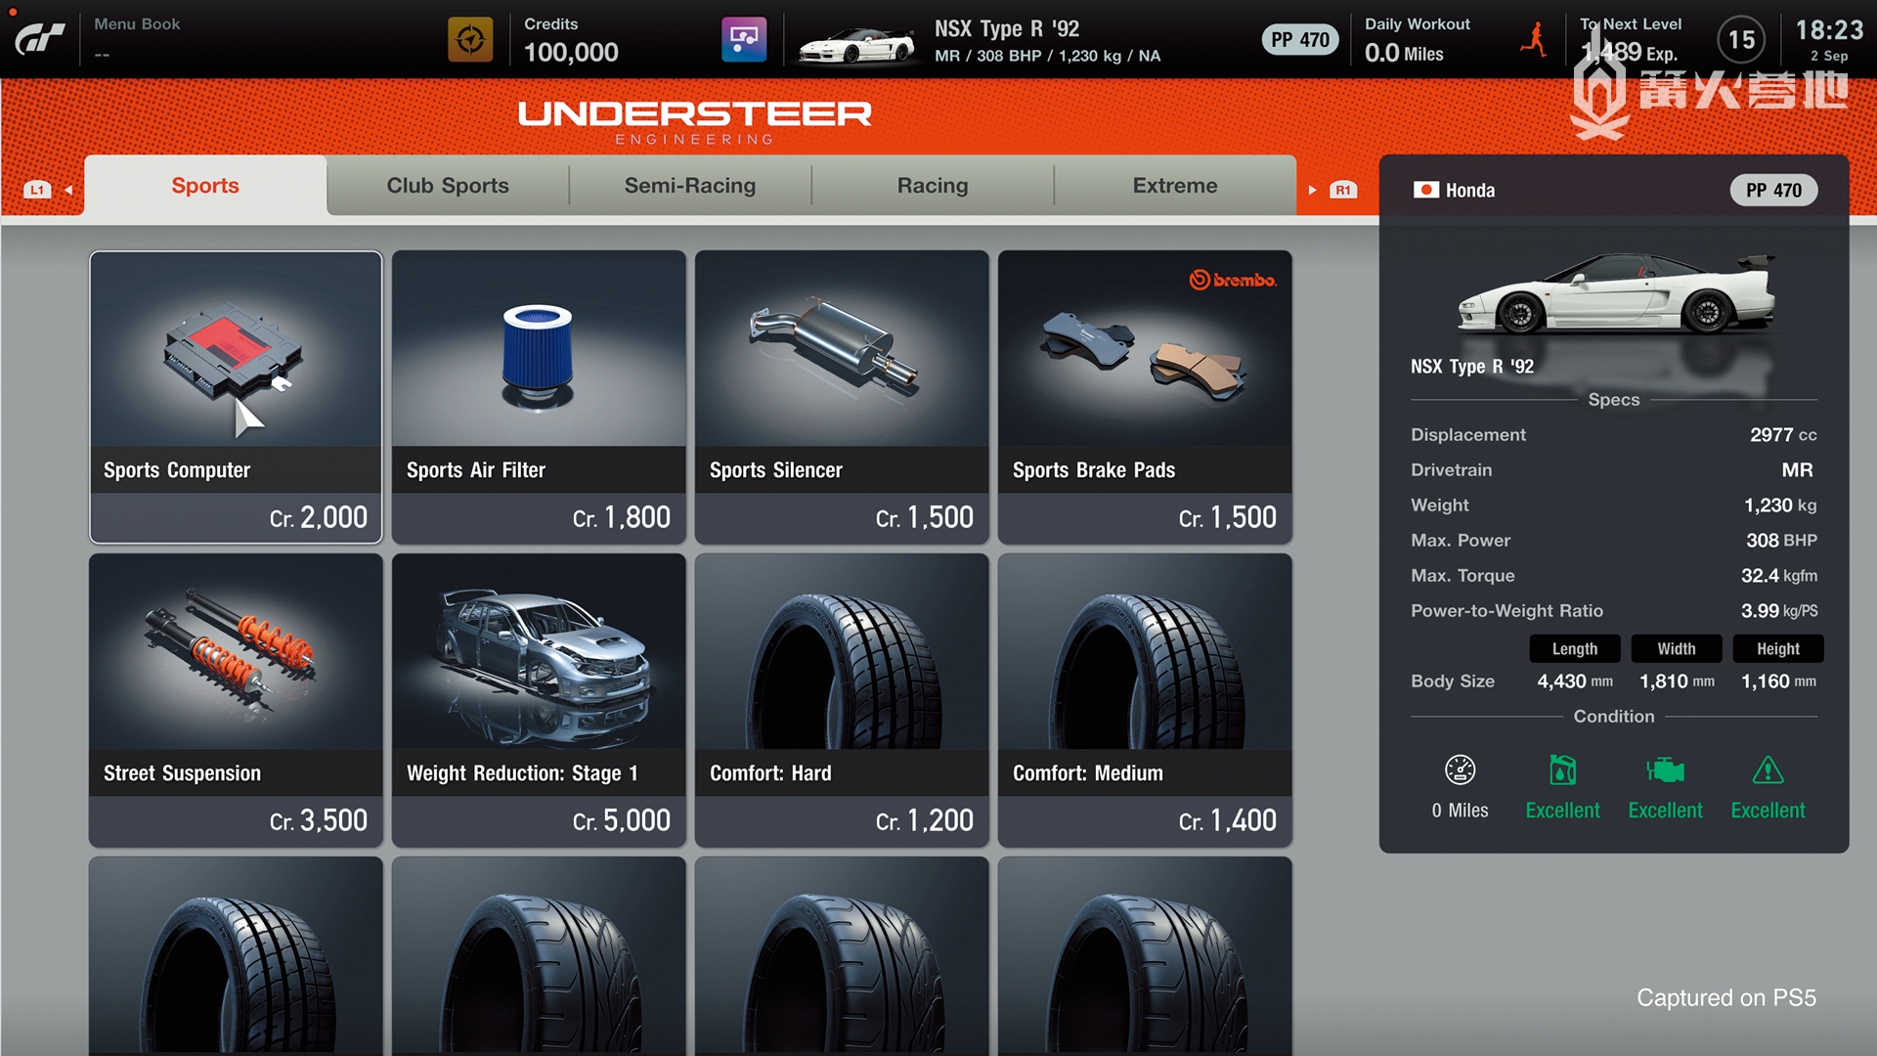
Task: Choose Weight Reduction: Stage 1
Action: 539,699
